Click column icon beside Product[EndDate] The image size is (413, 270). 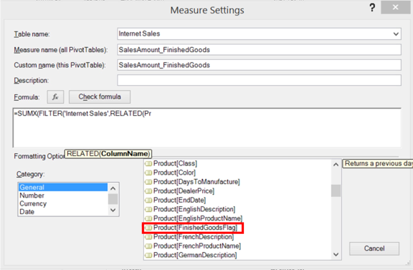pos(148,200)
